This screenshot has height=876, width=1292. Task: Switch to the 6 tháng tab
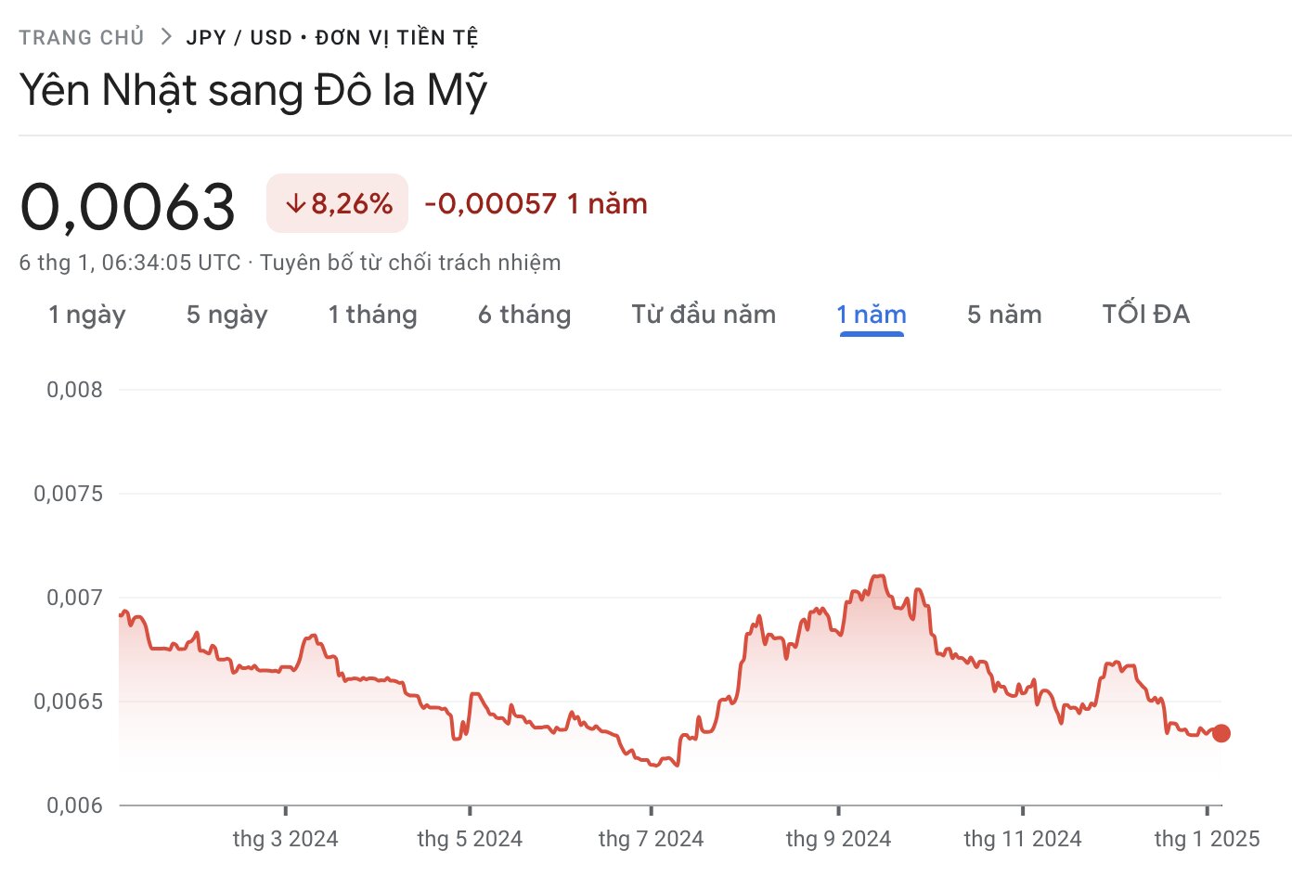[x=524, y=315]
